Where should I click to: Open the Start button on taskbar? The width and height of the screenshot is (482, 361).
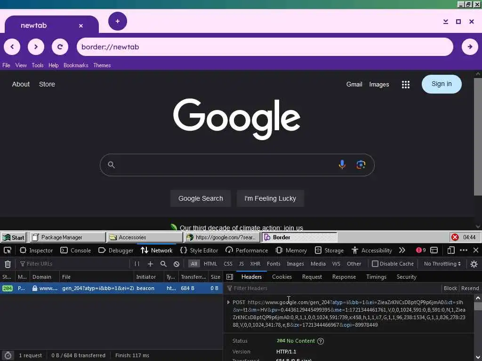[14, 237]
